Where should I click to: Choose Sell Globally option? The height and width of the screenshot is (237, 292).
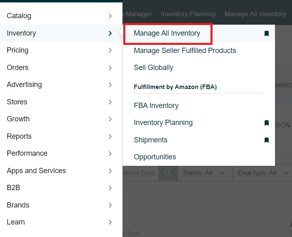(x=154, y=68)
